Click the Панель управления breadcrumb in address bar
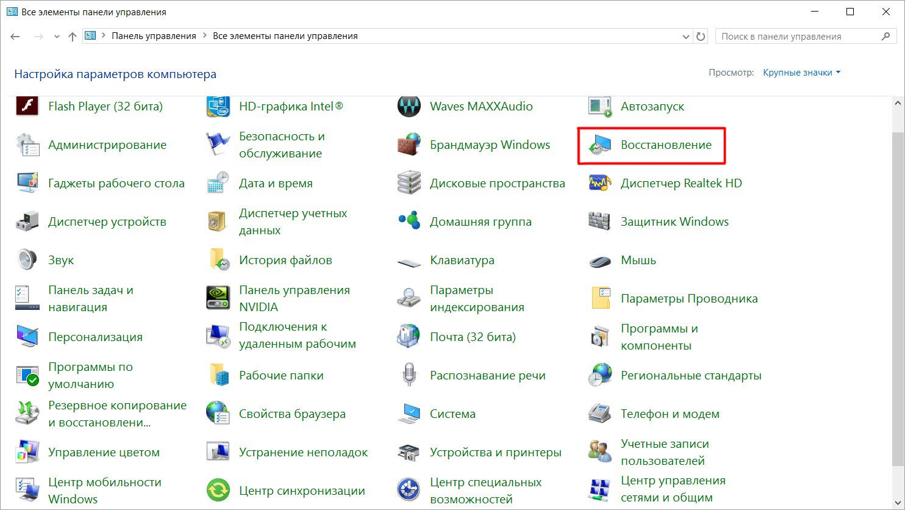This screenshot has height=510, width=905. [x=154, y=36]
